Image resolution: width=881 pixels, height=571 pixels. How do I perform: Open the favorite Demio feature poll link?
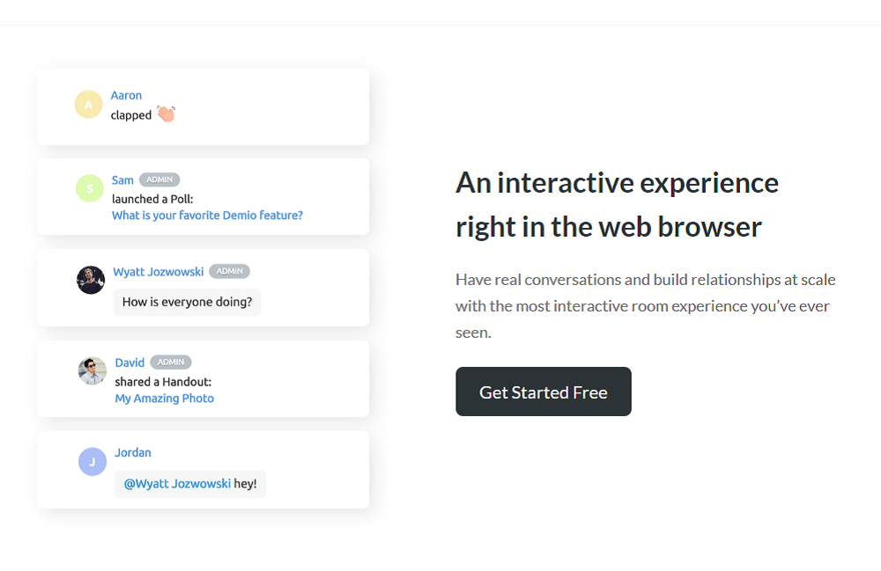pos(207,216)
